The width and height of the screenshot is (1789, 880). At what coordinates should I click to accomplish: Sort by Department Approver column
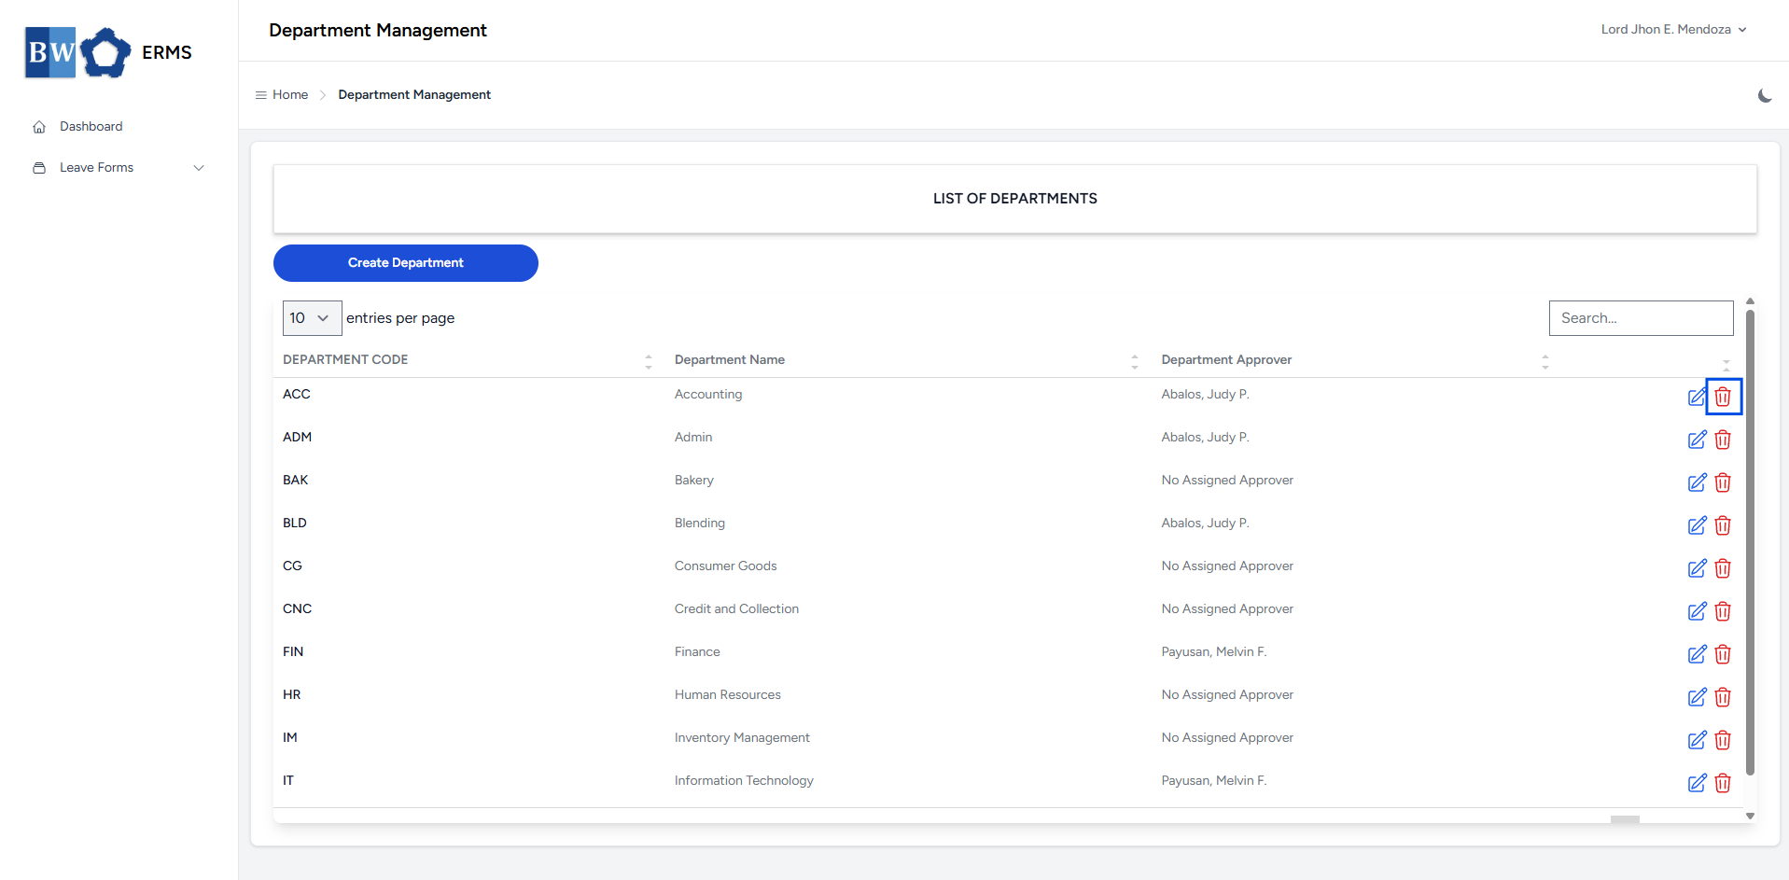(1355, 360)
